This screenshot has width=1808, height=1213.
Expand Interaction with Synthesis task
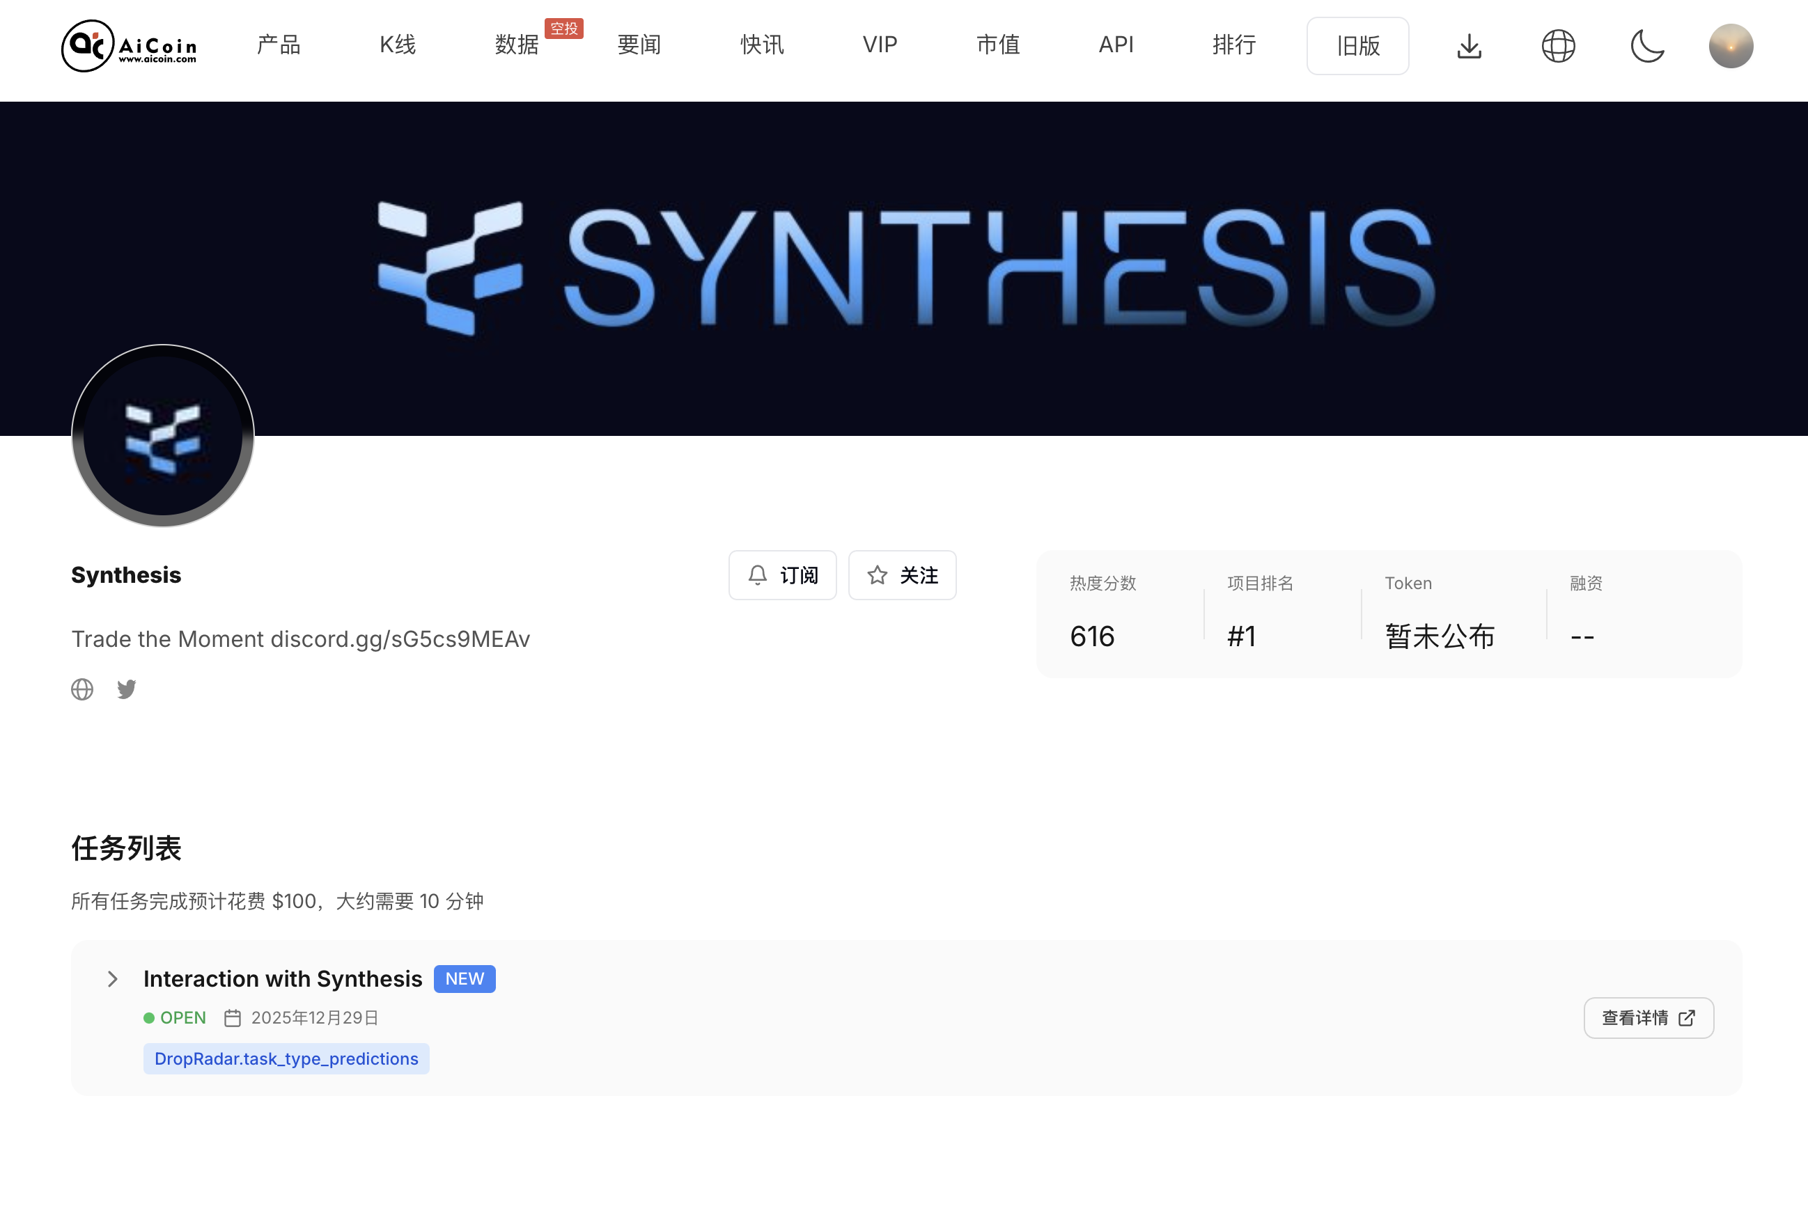pos(113,978)
